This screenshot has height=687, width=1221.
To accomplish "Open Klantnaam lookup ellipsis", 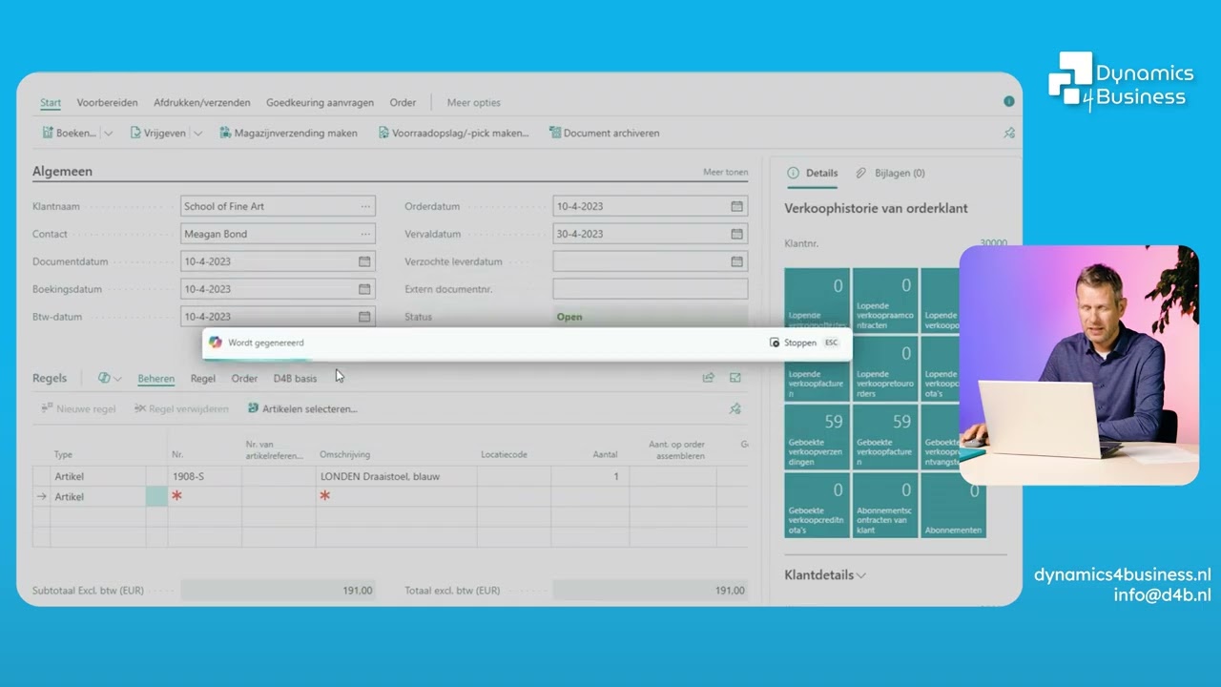I will 365,206.
